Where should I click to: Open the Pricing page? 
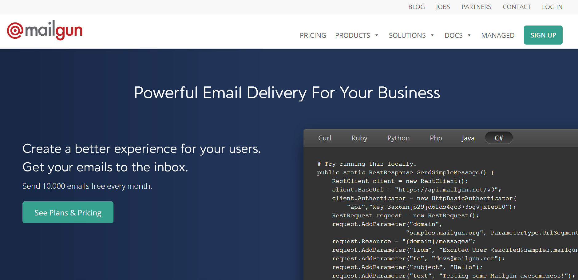(313, 35)
